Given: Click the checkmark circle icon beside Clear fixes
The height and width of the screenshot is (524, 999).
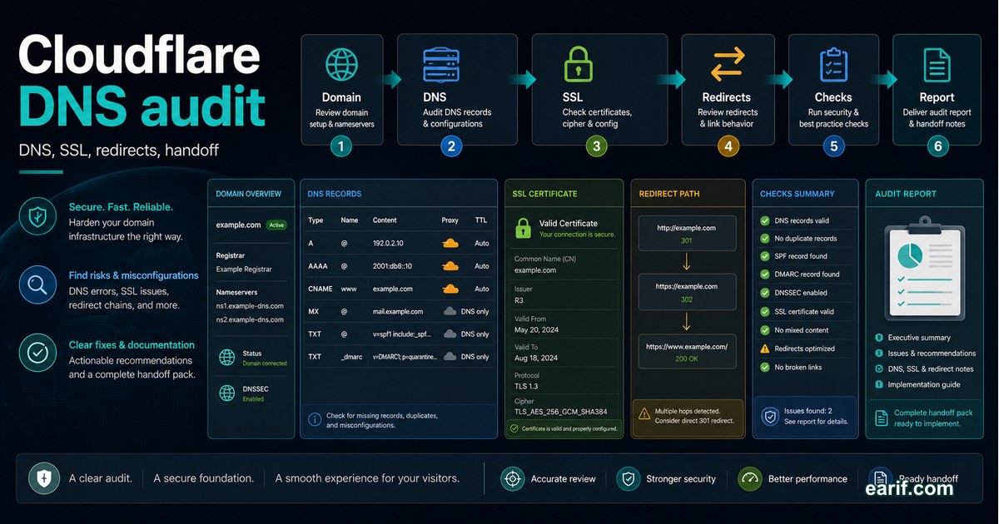Looking at the screenshot, I should pyautogui.click(x=37, y=353).
